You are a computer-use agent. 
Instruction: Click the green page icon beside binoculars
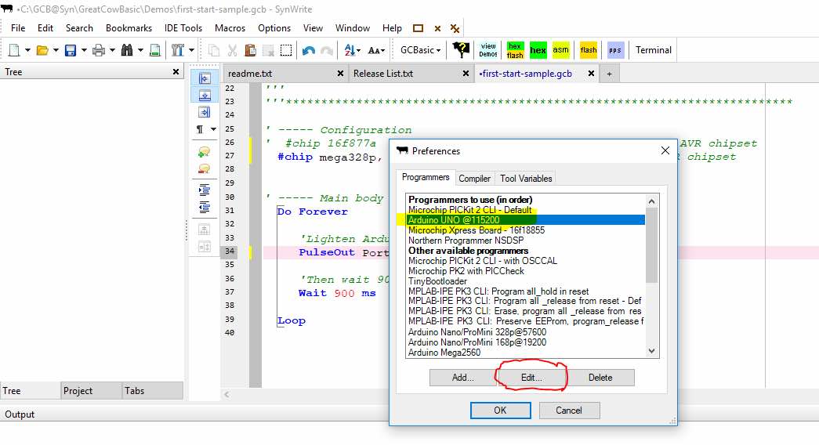pos(154,50)
